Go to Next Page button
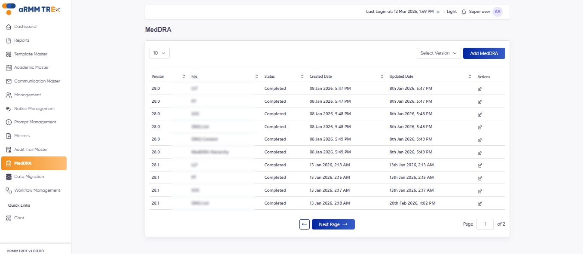The image size is (583, 254). 333,224
